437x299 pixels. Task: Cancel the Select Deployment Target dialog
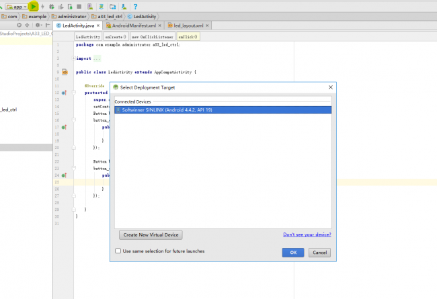click(319, 253)
